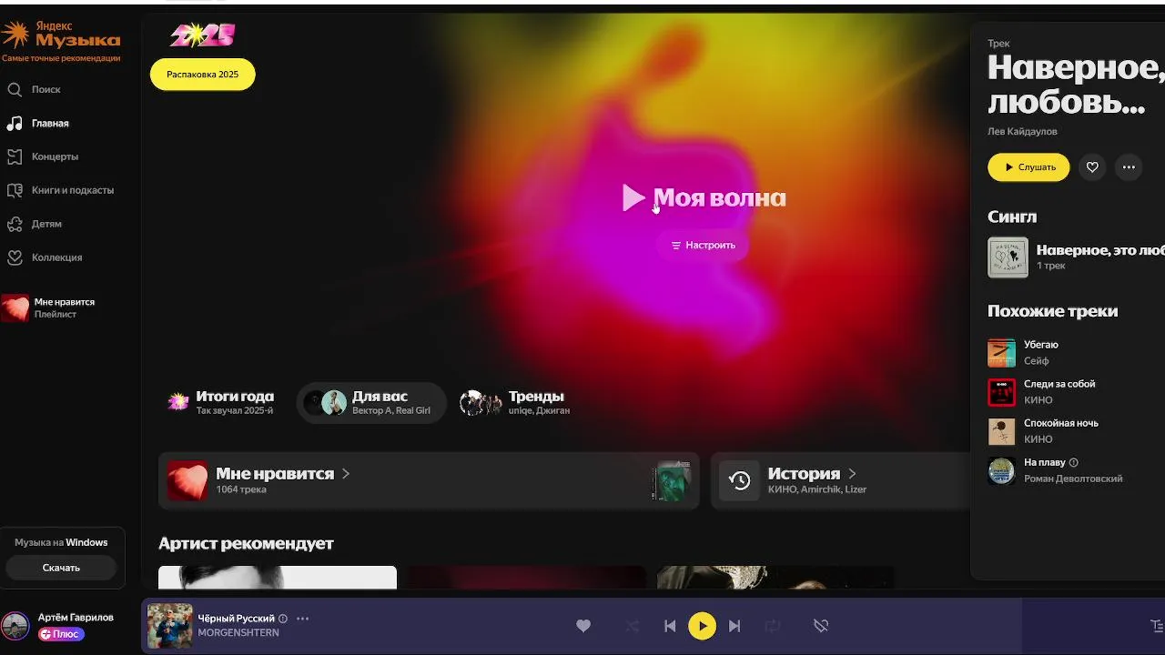The width and height of the screenshot is (1165, 655).
Task: Click the История clock icon
Action: [739, 480]
